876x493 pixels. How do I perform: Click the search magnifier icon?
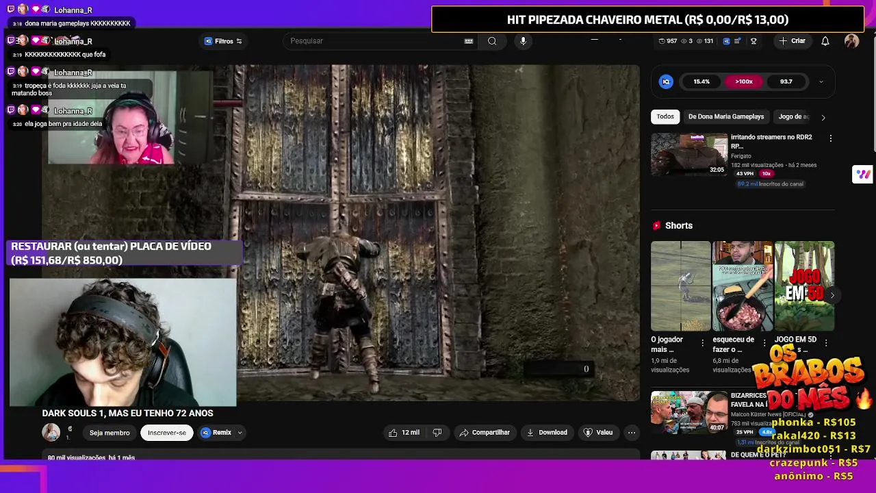(x=492, y=41)
